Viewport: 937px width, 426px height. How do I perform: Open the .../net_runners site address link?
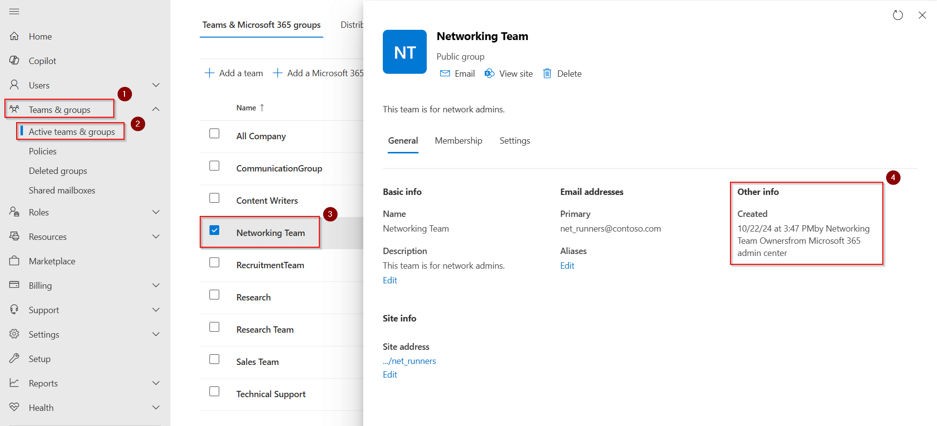(409, 361)
